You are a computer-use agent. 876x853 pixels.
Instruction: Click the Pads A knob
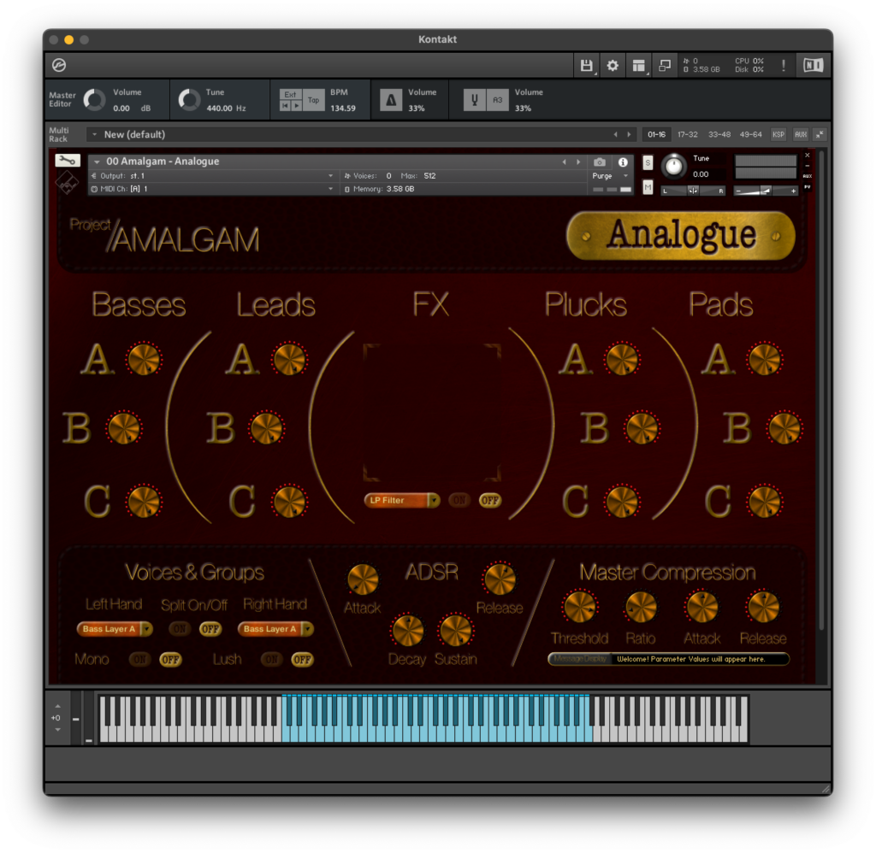pos(765,359)
